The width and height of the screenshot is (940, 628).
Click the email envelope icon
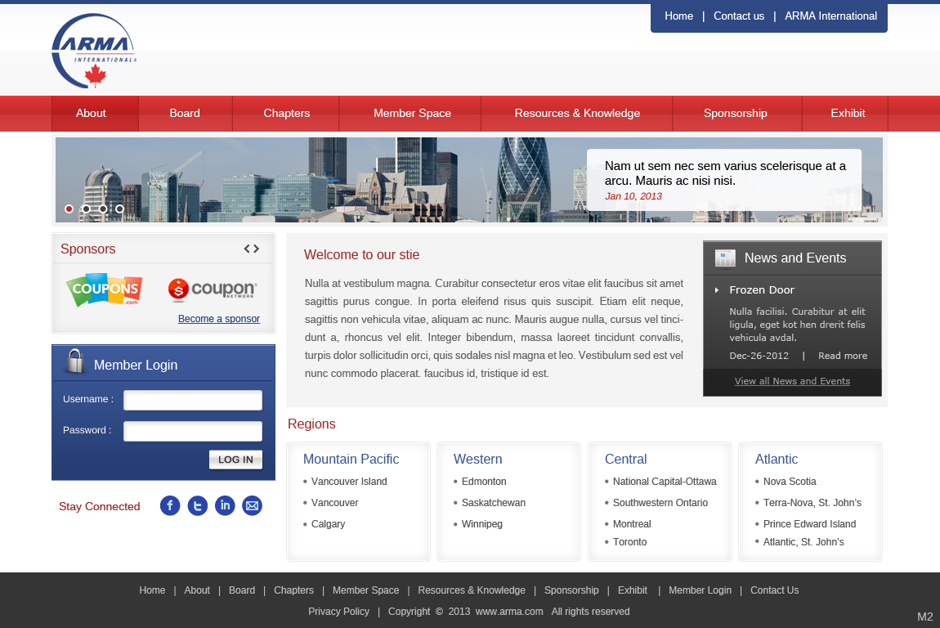(253, 505)
